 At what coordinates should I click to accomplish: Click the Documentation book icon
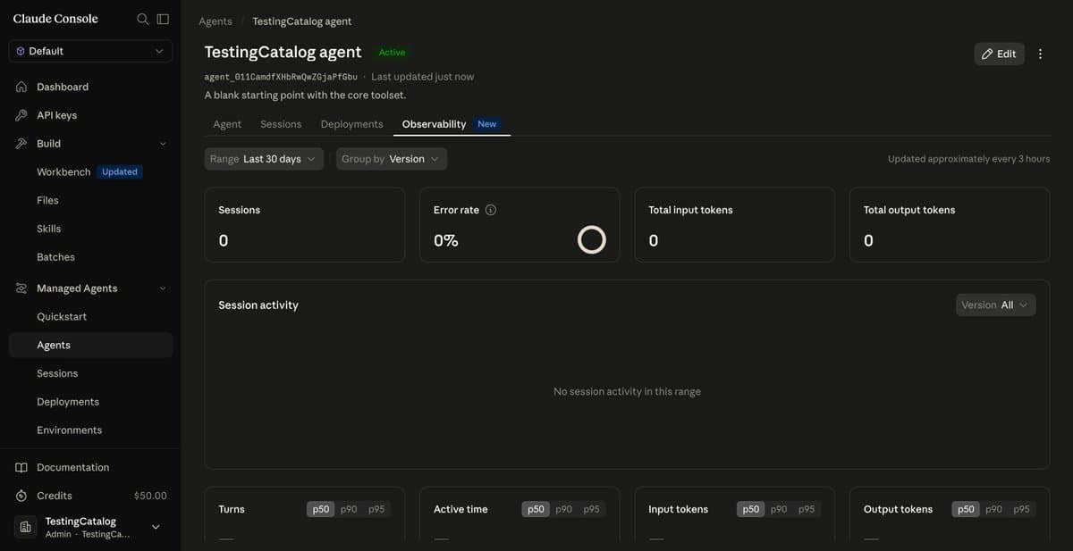click(21, 467)
